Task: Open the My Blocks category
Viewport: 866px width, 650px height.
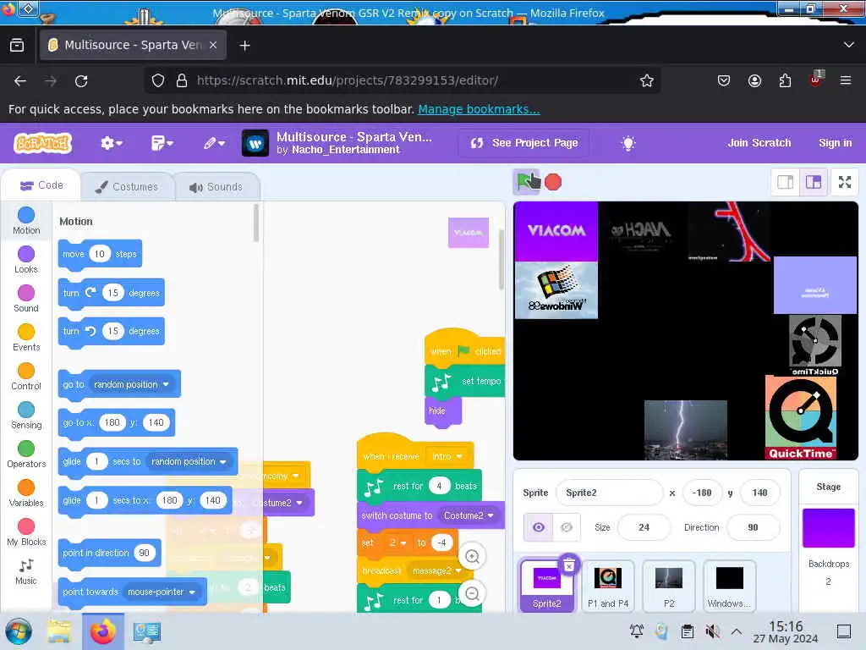Action: tap(26, 533)
